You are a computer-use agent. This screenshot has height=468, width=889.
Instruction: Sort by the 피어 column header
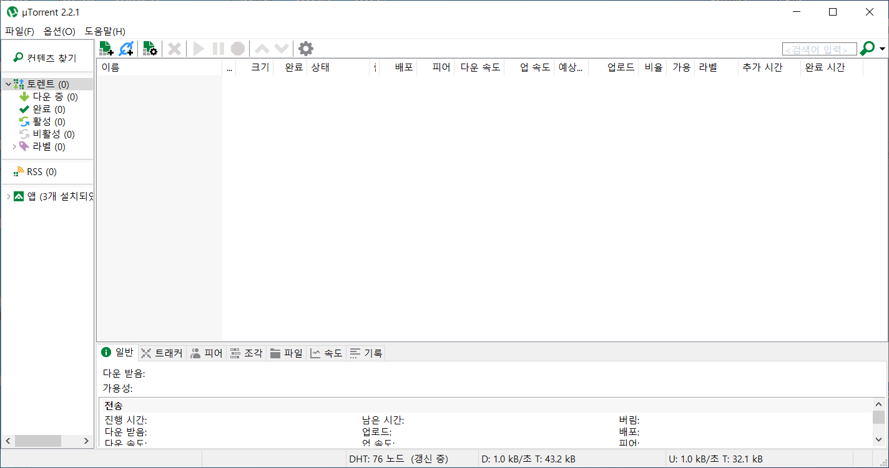coord(436,67)
